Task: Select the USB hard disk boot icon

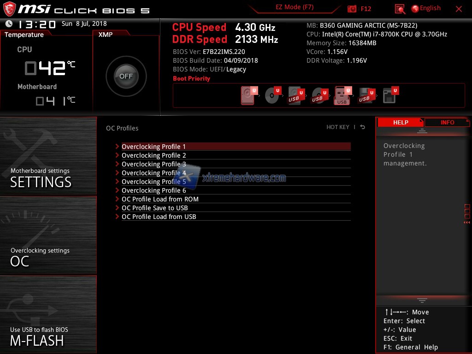Action: pyautogui.click(x=295, y=96)
